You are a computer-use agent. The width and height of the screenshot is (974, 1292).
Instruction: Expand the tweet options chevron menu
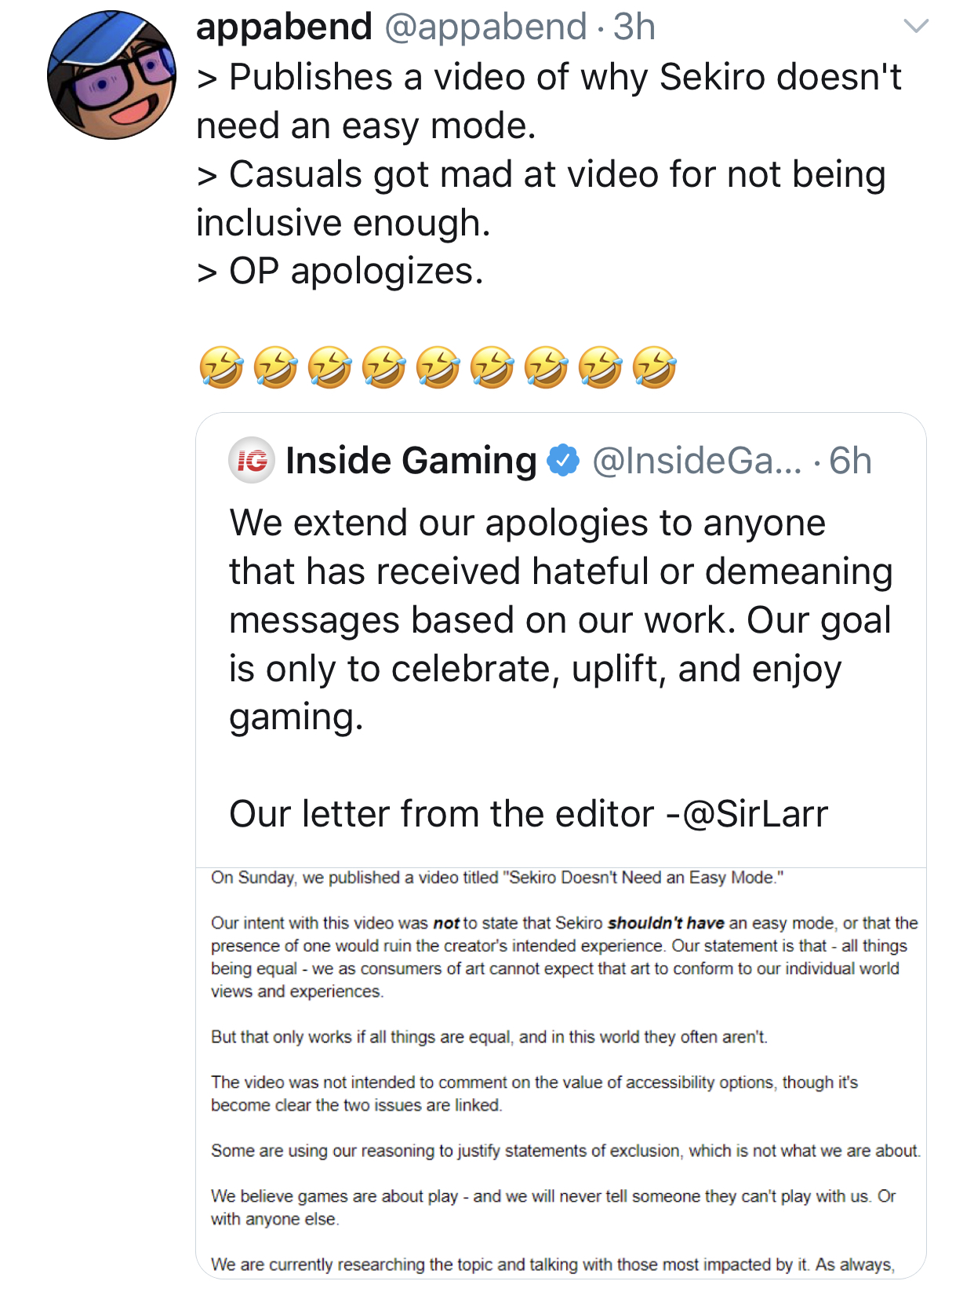[916, 27]
